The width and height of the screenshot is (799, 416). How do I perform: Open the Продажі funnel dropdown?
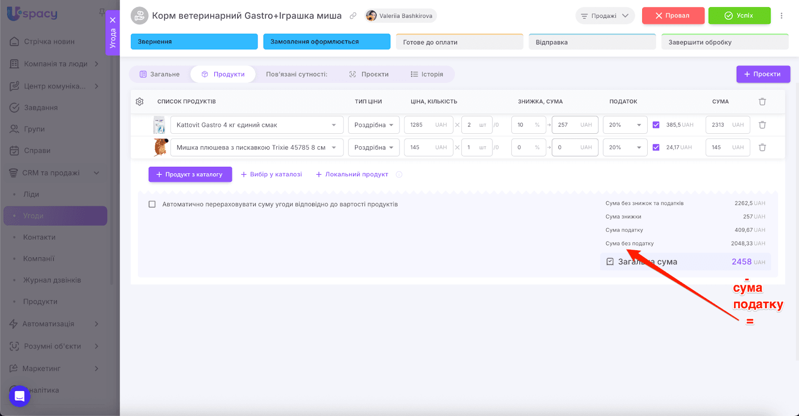(605, 16)
